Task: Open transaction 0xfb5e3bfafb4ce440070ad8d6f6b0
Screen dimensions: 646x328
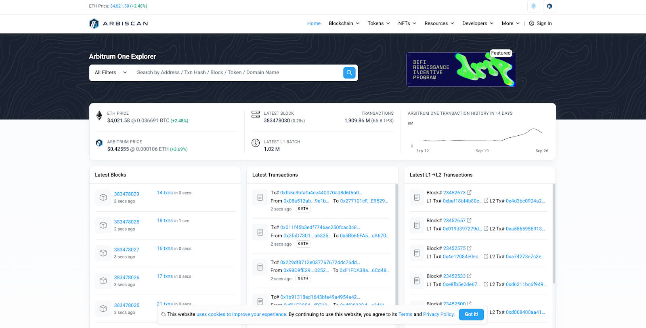Action: (321, 193)
